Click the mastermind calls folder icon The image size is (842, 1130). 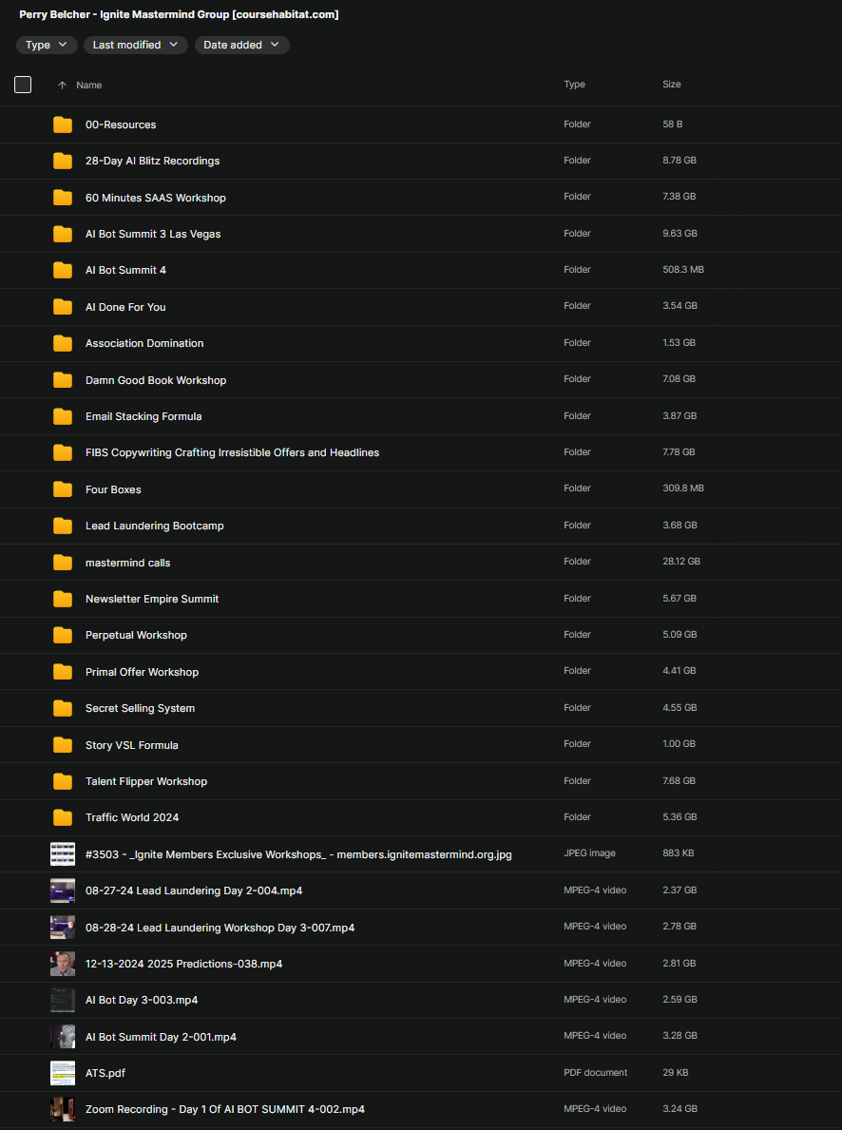point(63,563)
